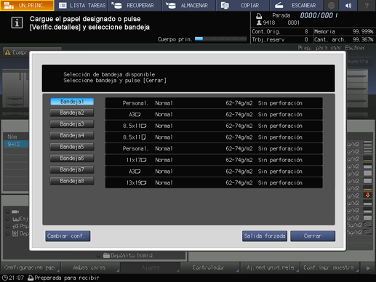Click the warning triangle icon behind dialog
This screenshot has width=376, height=282.
pyautogui.click(x=8, y=52)
